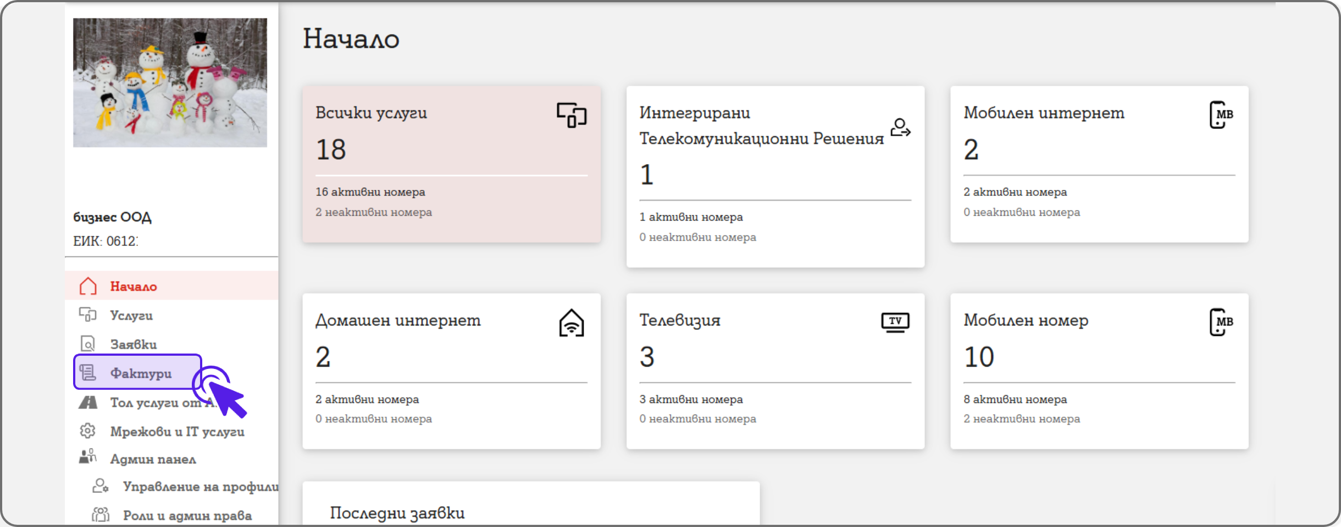This screenshot has width=1341, height=527.
Task: Click the count 10 in Мобилен номер
Action: (979, 357)
